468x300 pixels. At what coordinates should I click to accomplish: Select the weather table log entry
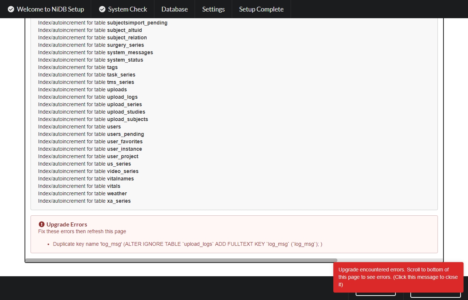click(x=83, y=193)
